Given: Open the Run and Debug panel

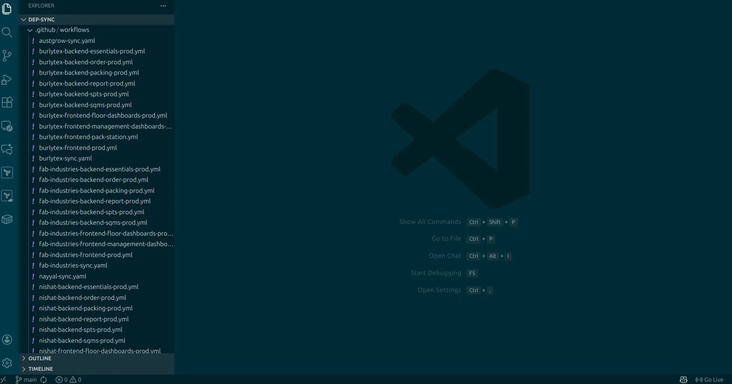Looking at the screenshot, I should (x=7, y=79).
